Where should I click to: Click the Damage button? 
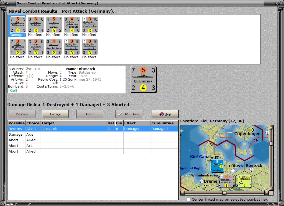coord(55,114)
